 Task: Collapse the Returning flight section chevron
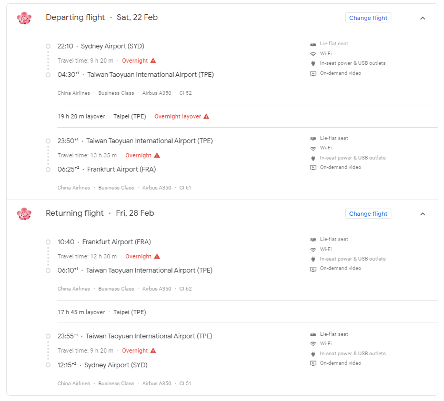pyautogui.click(x=422, y=213)
